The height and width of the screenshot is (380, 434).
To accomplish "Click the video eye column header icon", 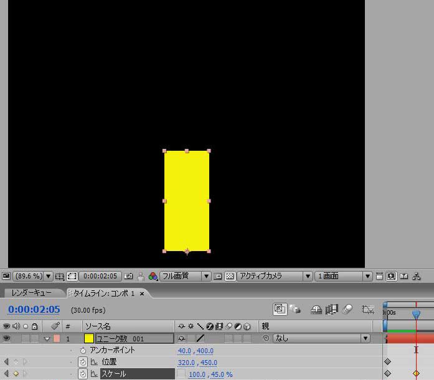I will (6, 326).
